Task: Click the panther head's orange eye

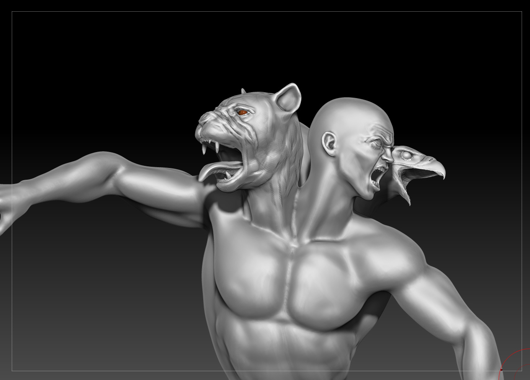Action: pyautogui.click(x=242, y=112)
